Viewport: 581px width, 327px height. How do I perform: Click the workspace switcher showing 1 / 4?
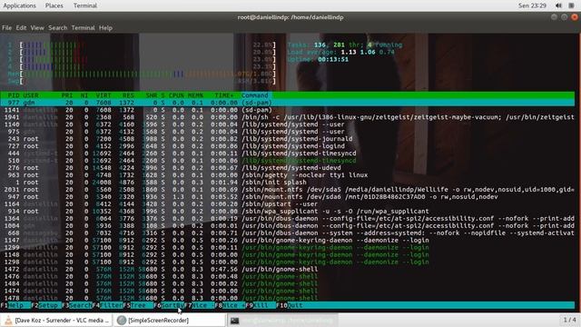pyautogui.click(x=570, y=320)
